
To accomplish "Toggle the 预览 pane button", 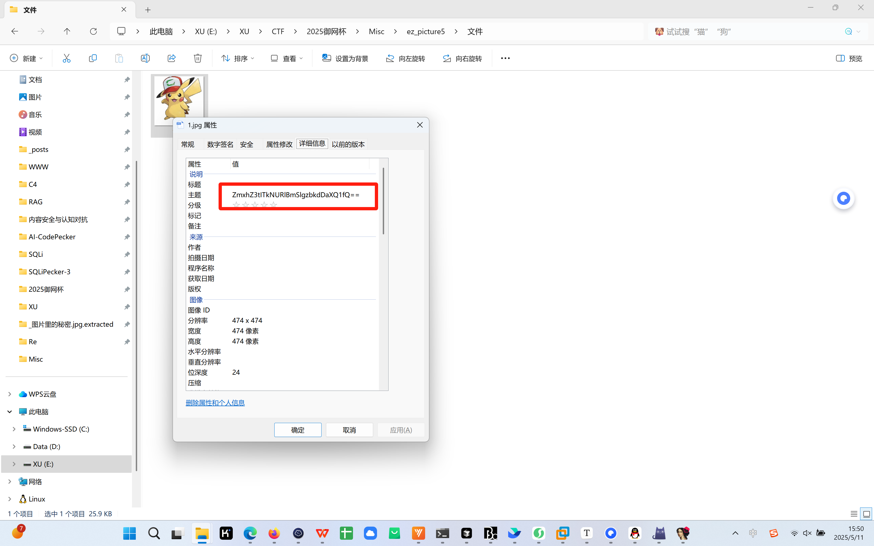I will (x=849, y=58).
